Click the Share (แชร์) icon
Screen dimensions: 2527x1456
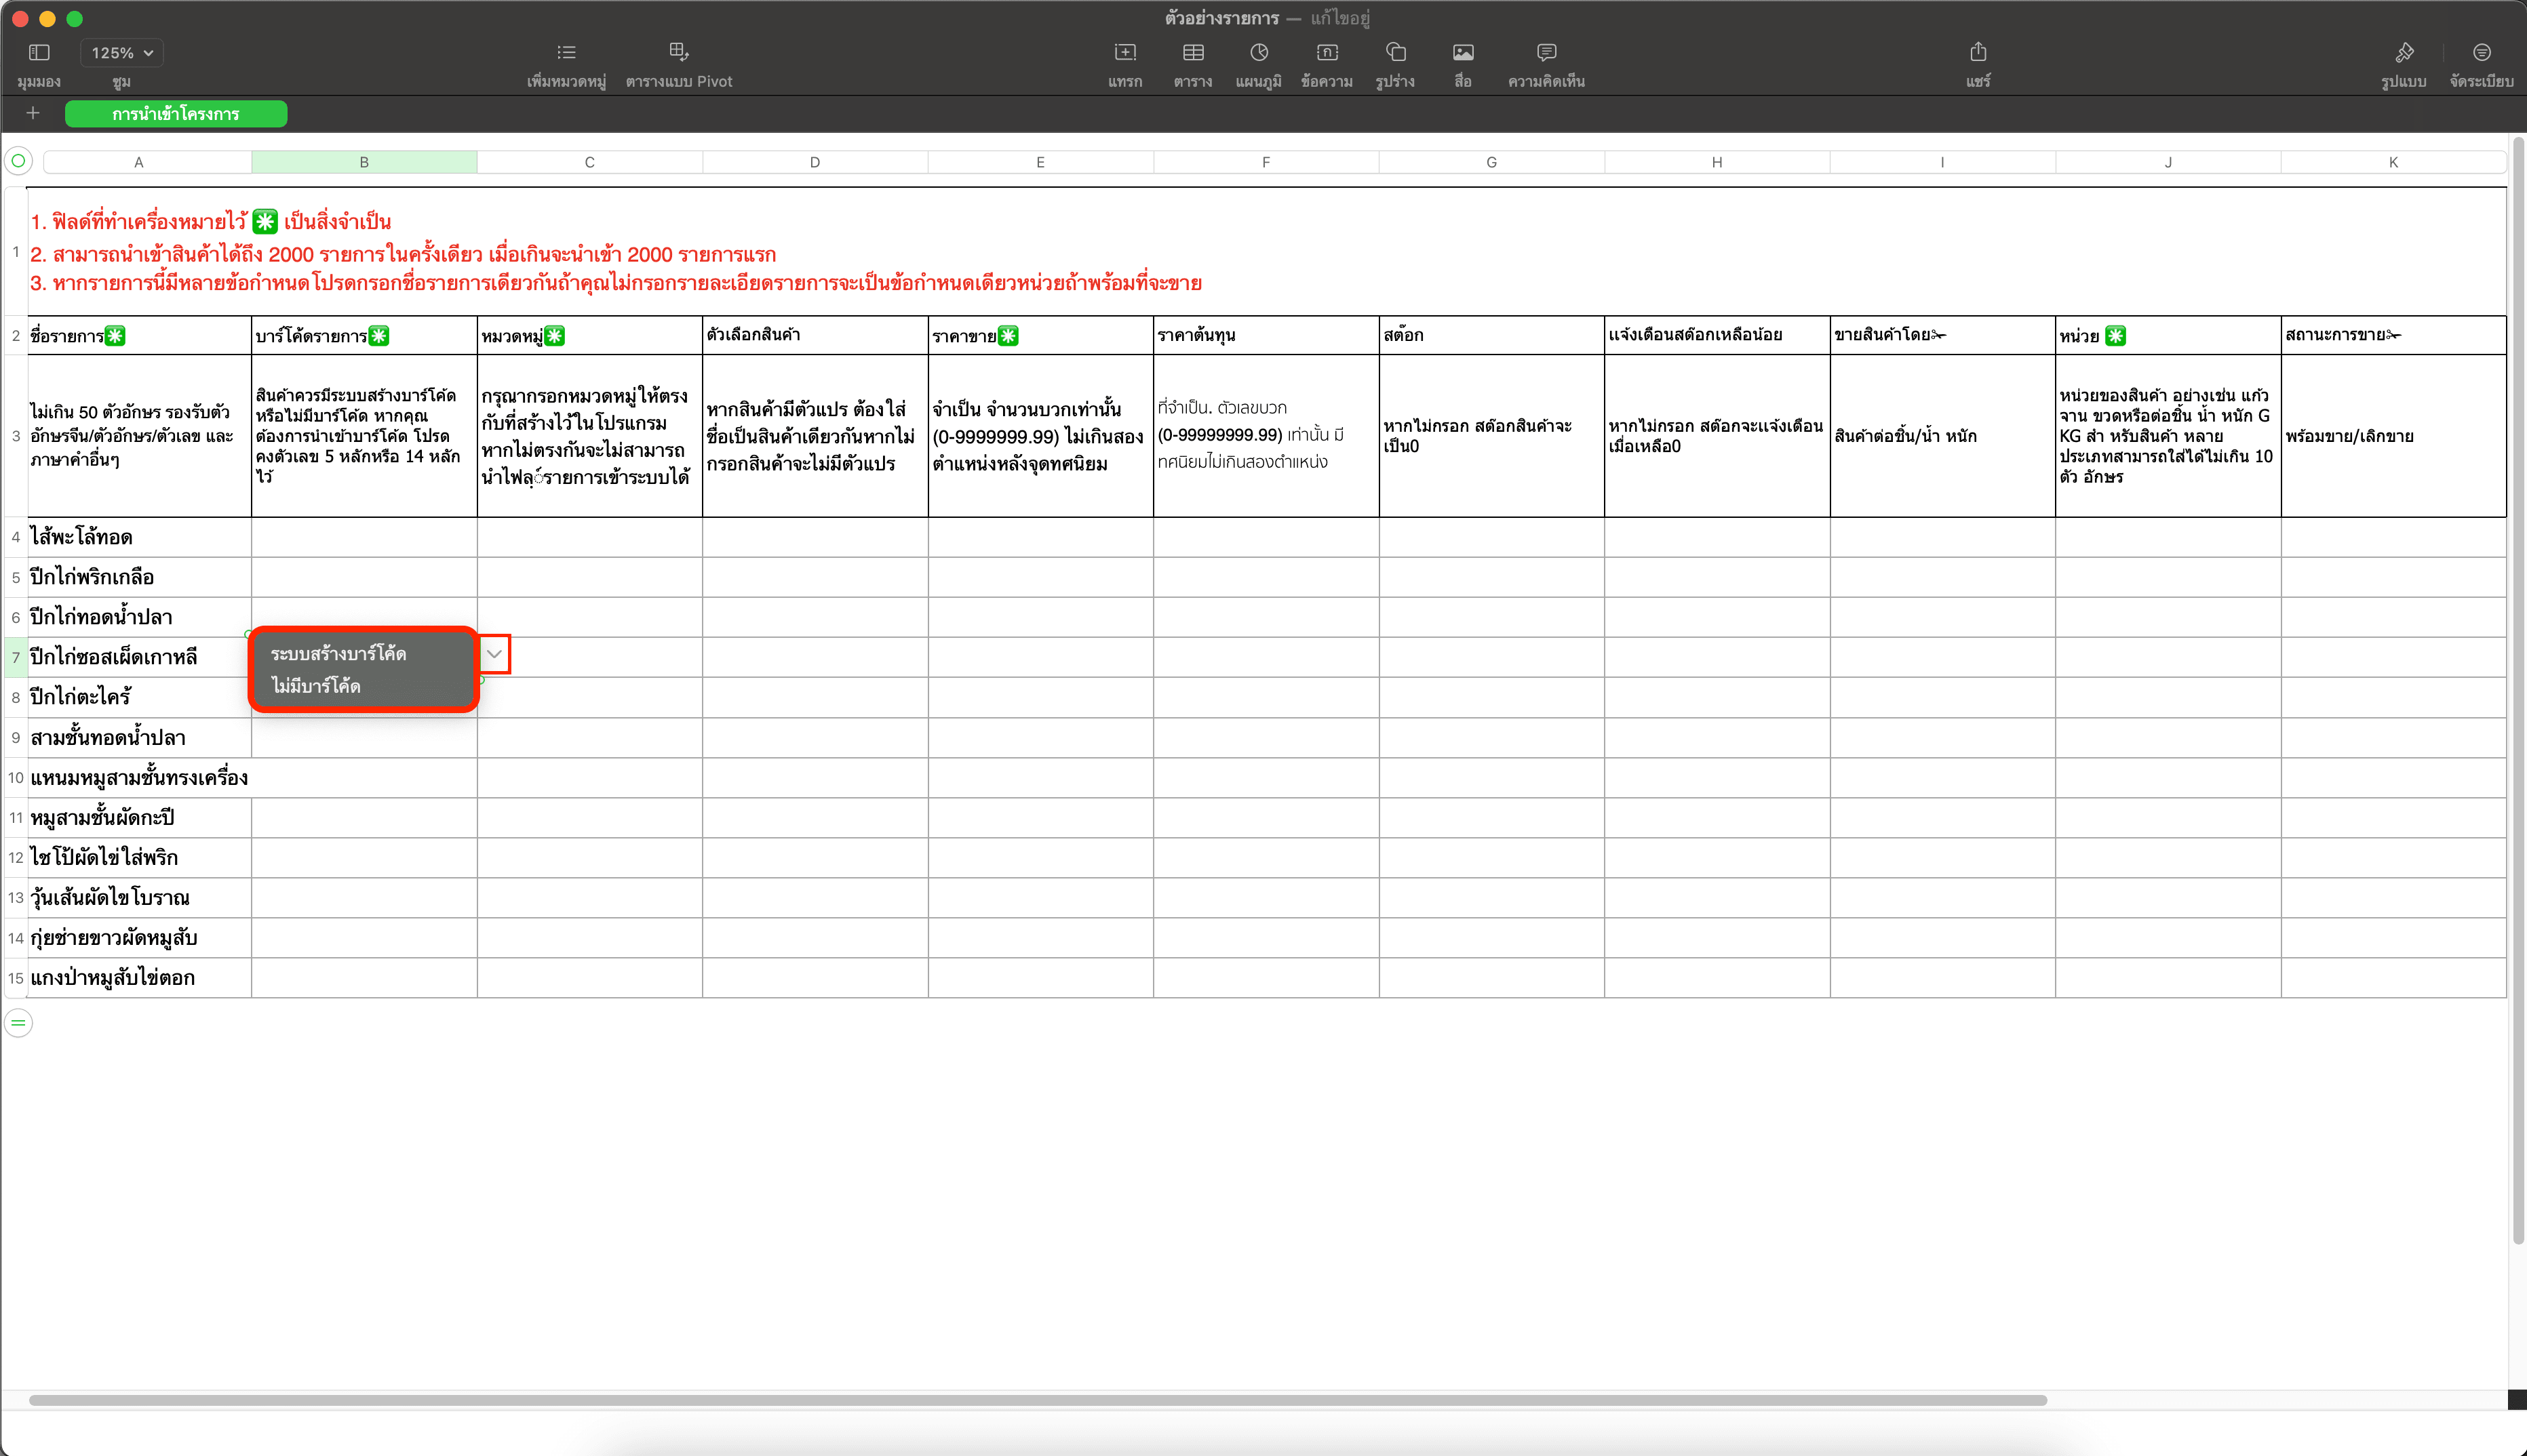[1978, 52]
